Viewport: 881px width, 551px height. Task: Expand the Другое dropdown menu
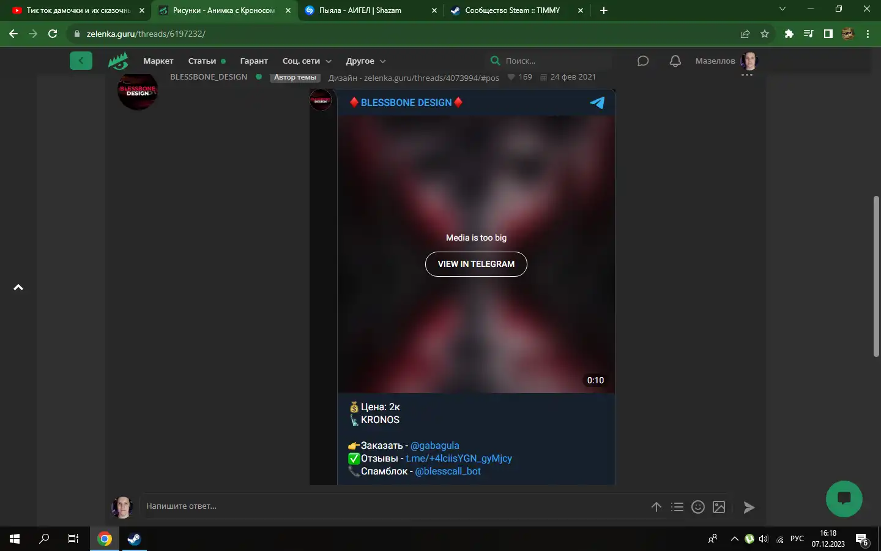pos(365,61)
